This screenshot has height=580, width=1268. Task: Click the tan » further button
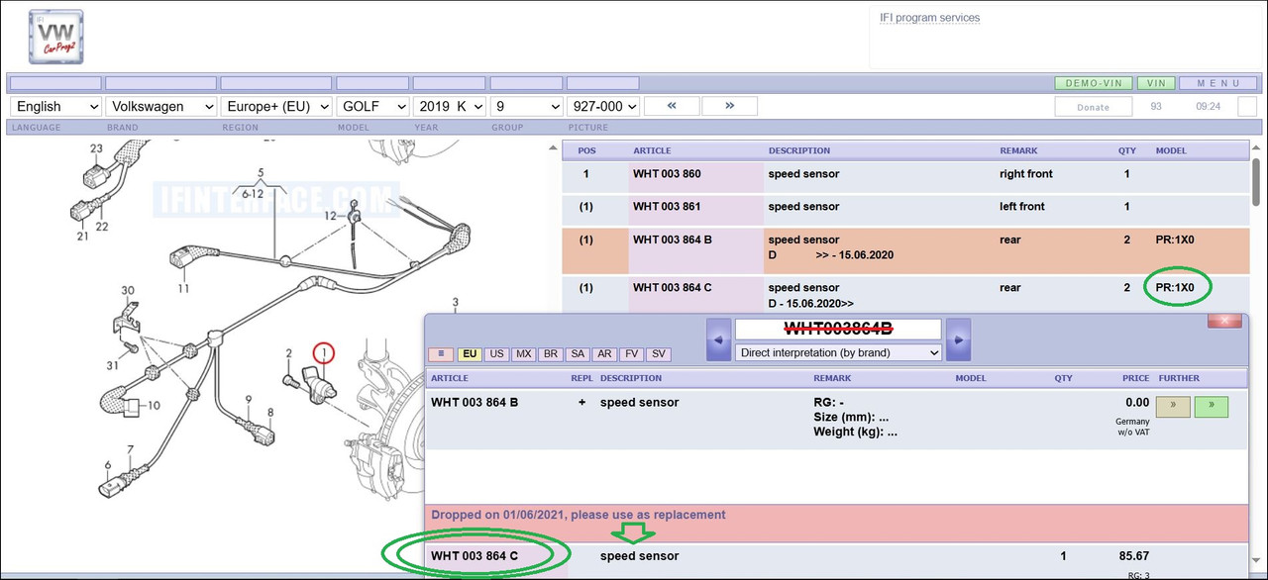point(1173,407)
